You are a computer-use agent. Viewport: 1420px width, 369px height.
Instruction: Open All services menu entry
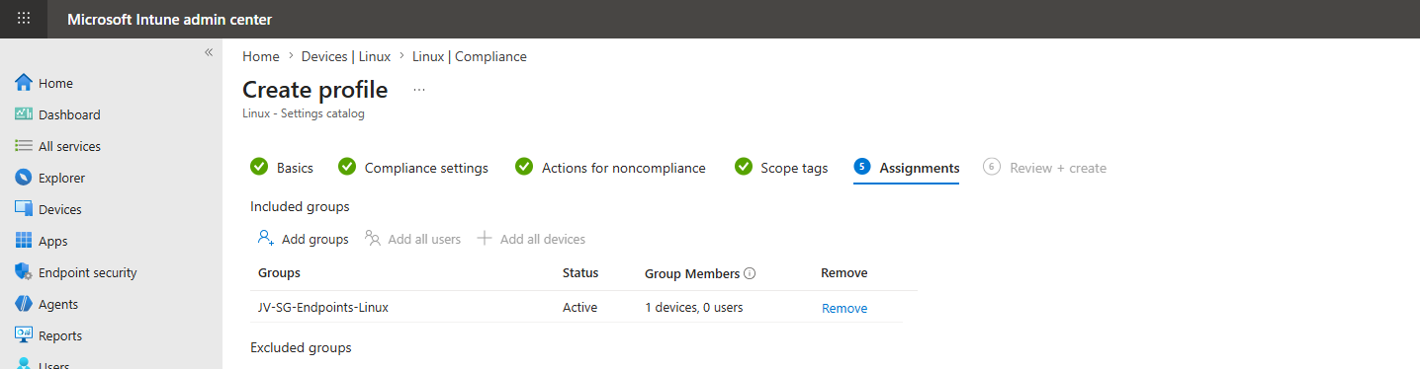[x=69, y=147]
